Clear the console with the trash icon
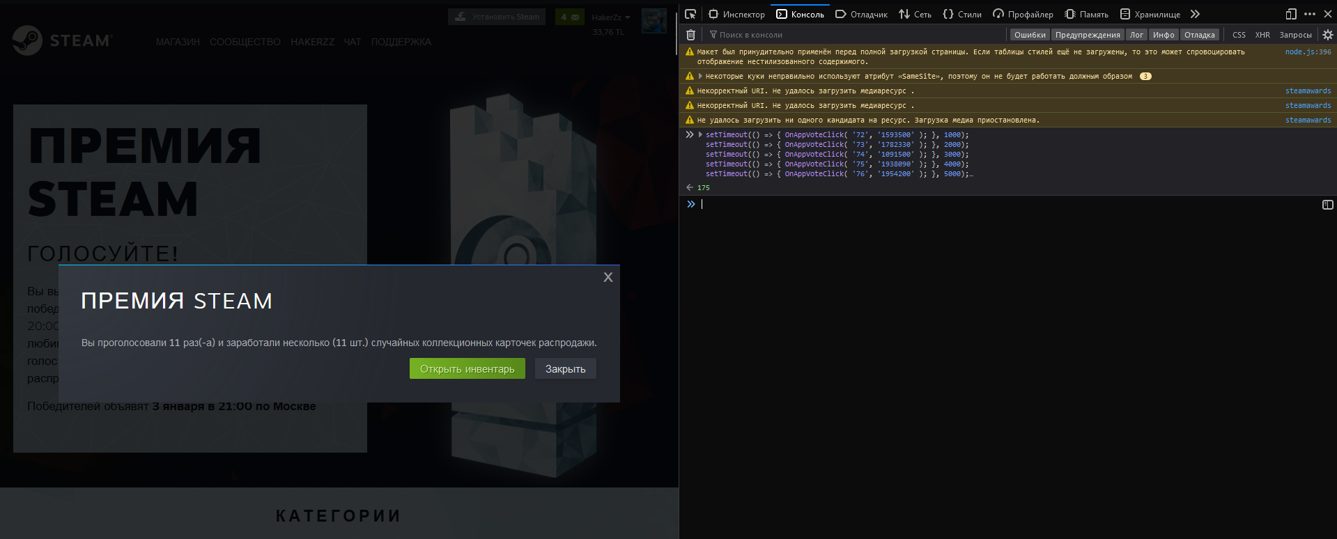The image size is (1337, 539). 690,35
